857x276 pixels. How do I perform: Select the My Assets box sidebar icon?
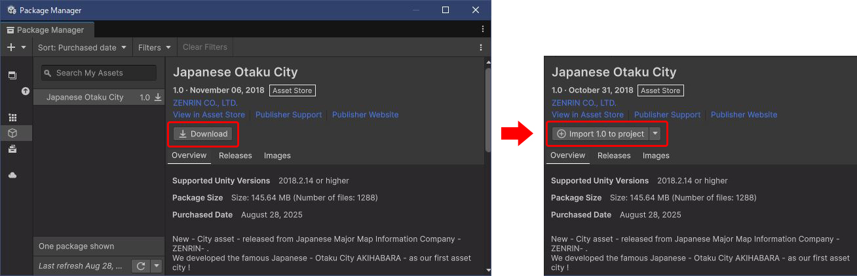tap(12, 133)
